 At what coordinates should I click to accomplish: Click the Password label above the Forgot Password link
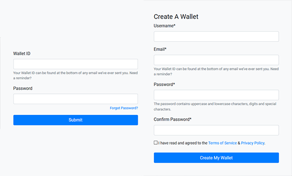(23, 88)
